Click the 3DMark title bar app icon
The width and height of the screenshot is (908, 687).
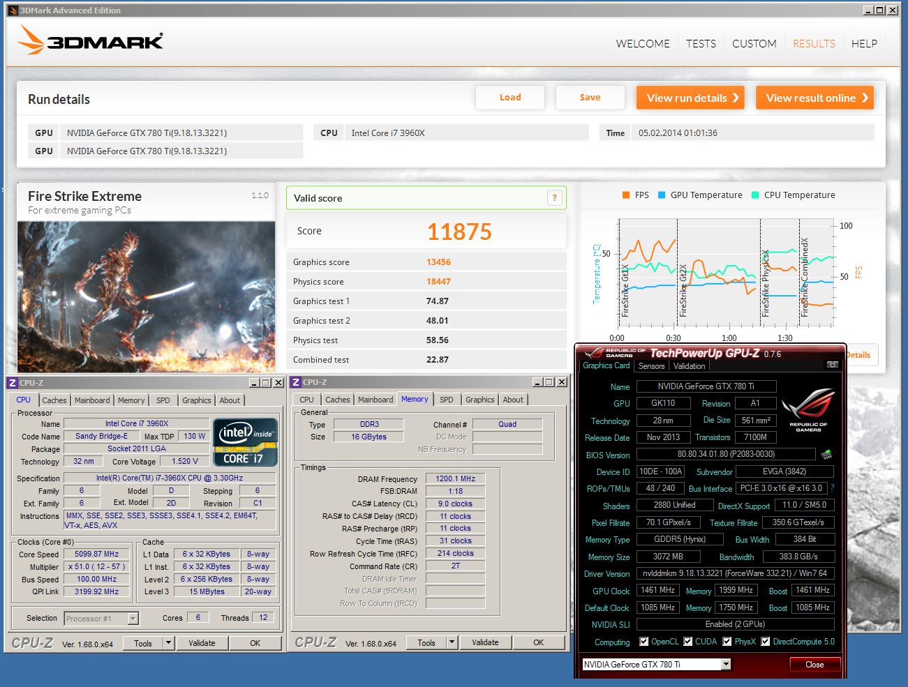[x=13, y=10]
